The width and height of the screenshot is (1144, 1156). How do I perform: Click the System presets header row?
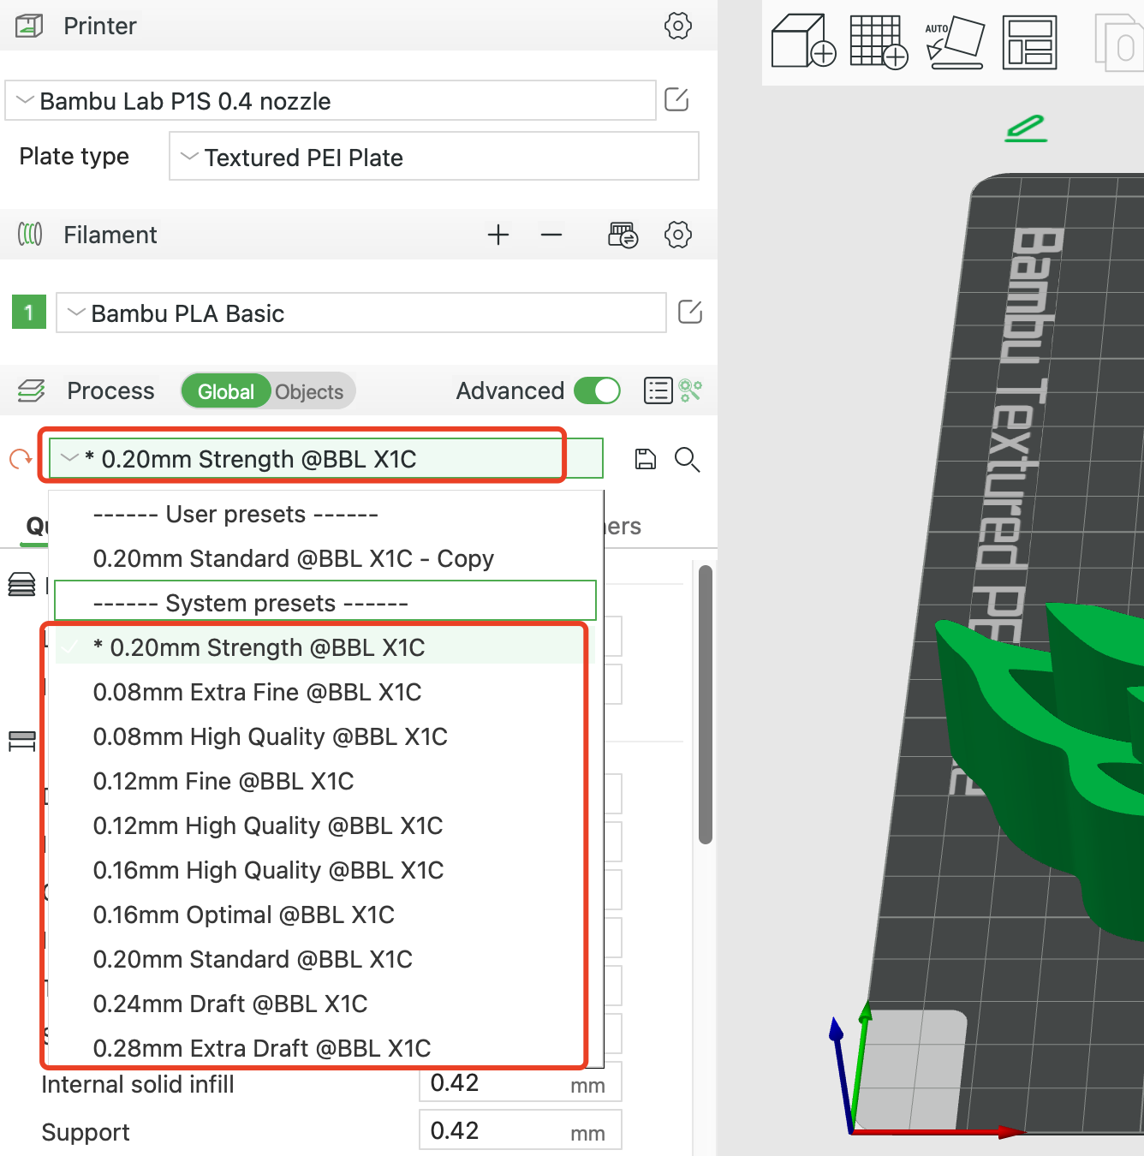point(325,601)
